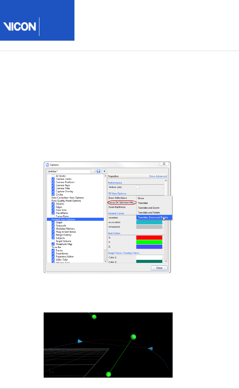
Task: Open the white Color 1 swatch
Action: [149, 257]
